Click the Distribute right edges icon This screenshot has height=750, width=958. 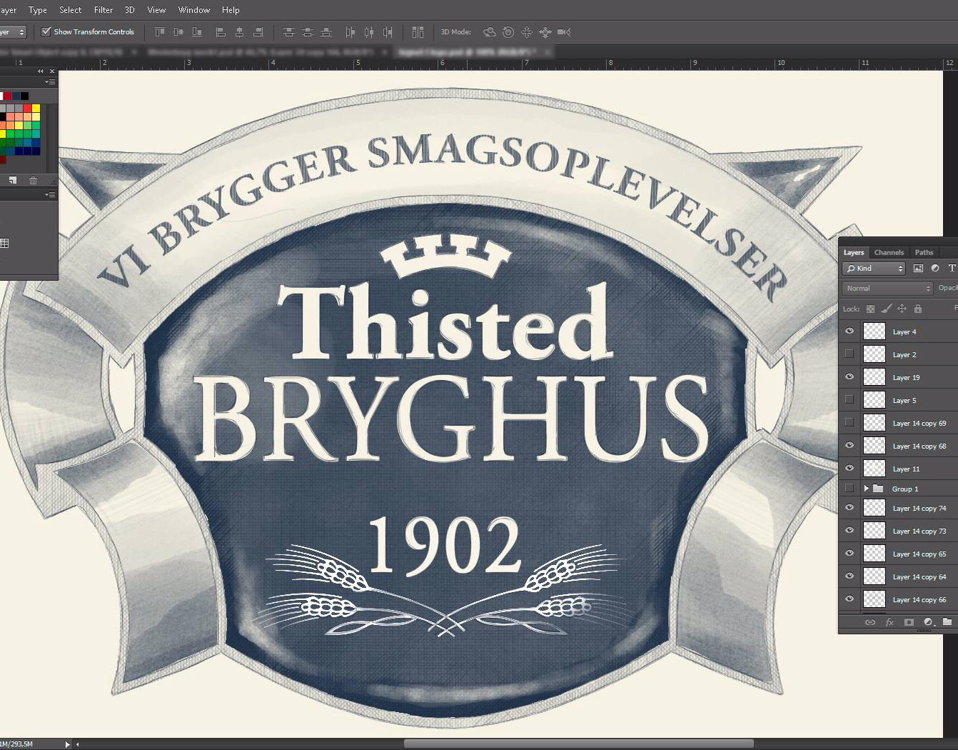point(387,32)
